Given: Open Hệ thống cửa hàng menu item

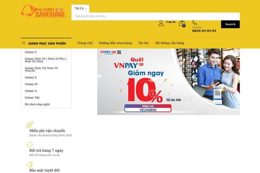Looking at the screenshot, I should point(169,43).
